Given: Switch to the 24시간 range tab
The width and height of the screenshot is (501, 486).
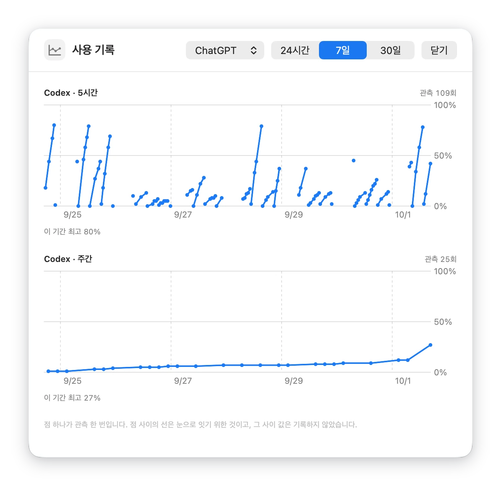Looking at the screenshot, I should [x=295, y=50].
